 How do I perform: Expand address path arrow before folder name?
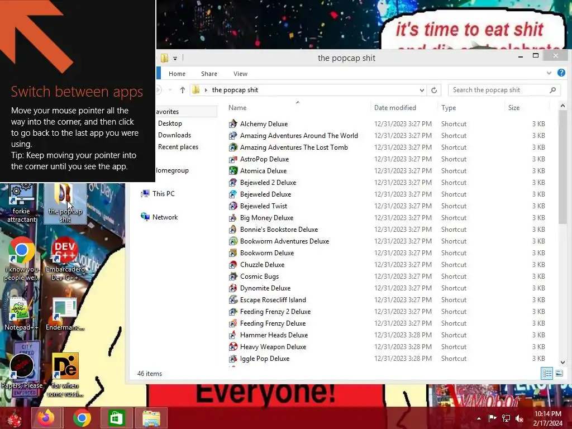[x=206, y=90]
